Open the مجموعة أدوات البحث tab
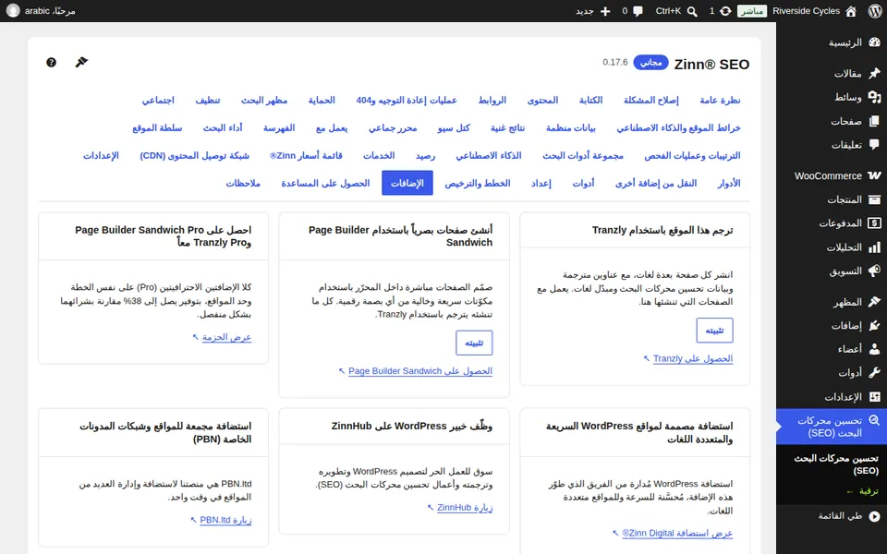This screenshot has height=554, width=887. [583, 155]
